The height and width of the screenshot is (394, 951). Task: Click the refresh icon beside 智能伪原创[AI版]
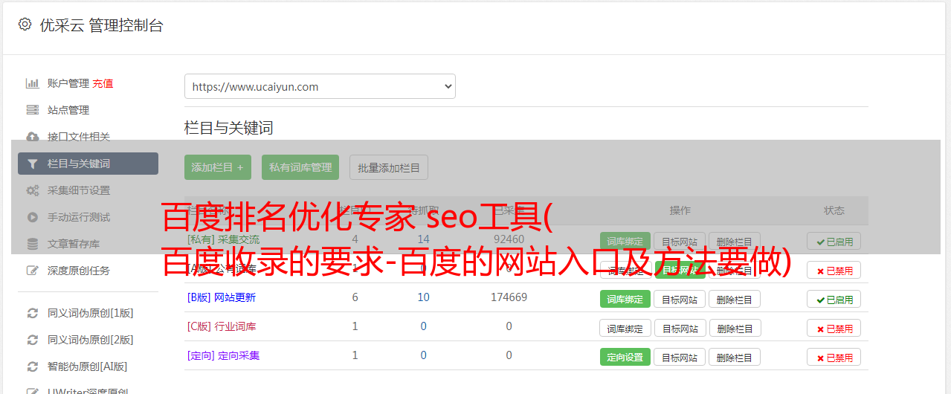point(32,366)
